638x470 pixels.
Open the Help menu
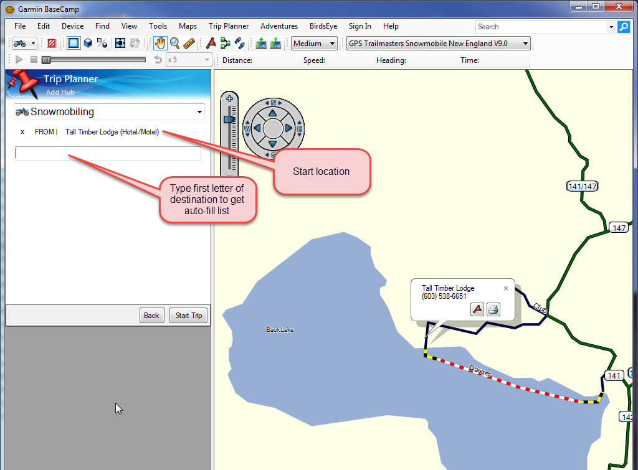pos(391,26)
